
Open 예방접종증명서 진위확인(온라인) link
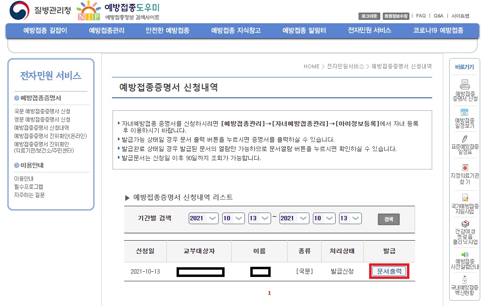(50, 136)
